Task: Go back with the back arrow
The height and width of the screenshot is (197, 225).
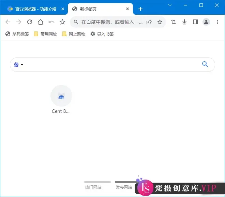Action: point(8,22)
